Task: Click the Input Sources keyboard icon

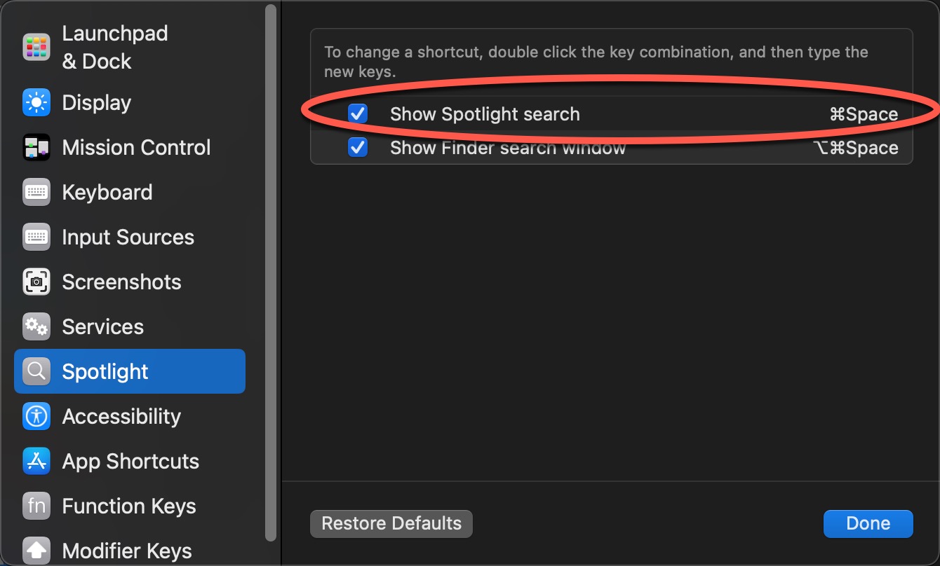Action: point(35,237)
